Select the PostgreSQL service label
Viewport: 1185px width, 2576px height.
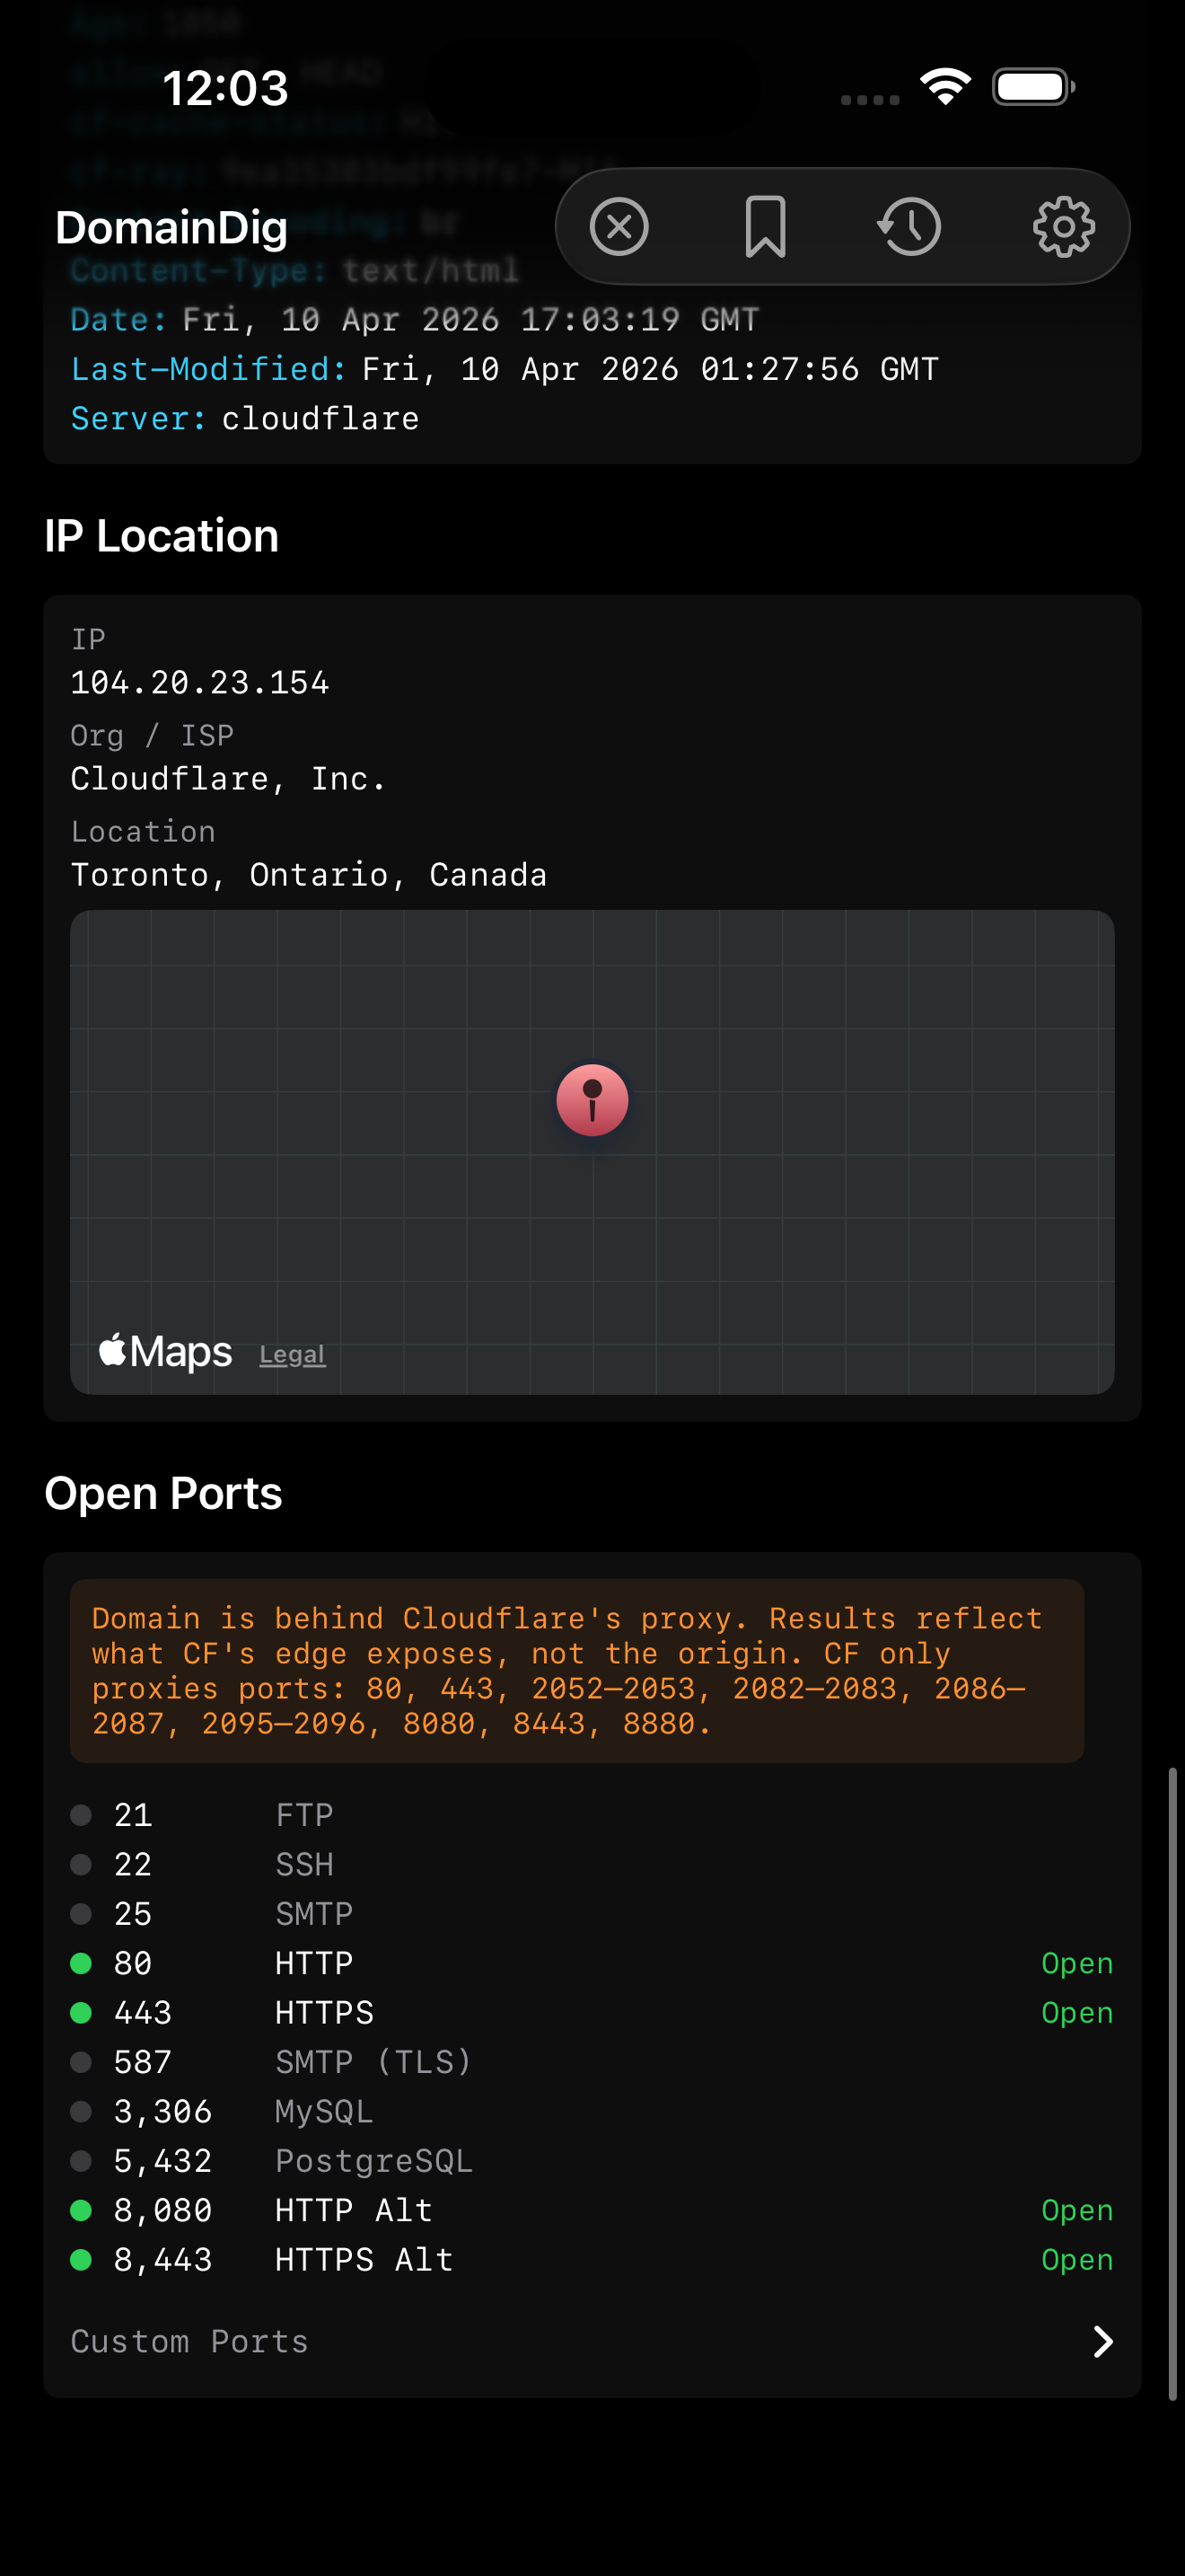(373, 2161)
